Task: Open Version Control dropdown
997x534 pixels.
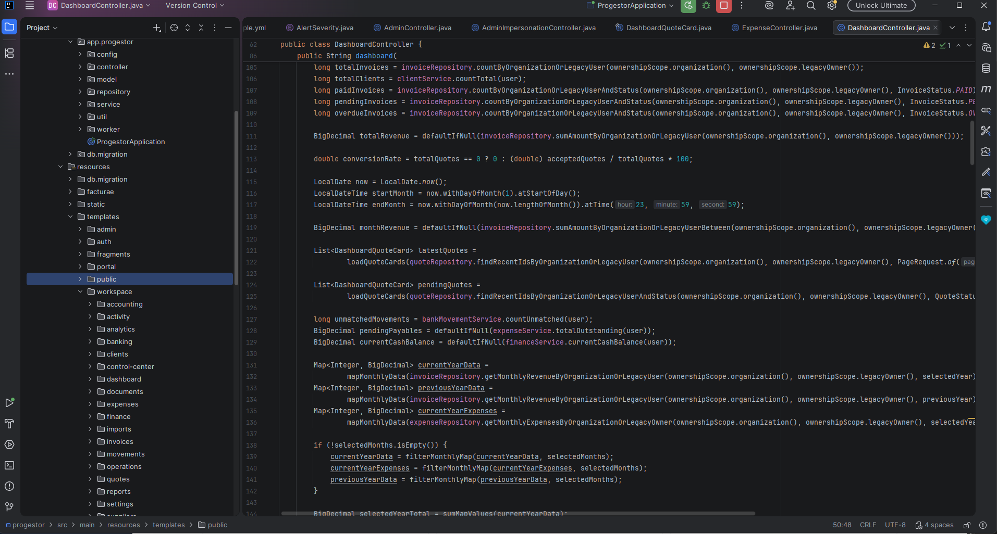Action: [195, 5]
